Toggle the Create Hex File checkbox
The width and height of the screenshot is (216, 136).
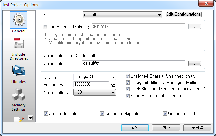click(46, 114)
